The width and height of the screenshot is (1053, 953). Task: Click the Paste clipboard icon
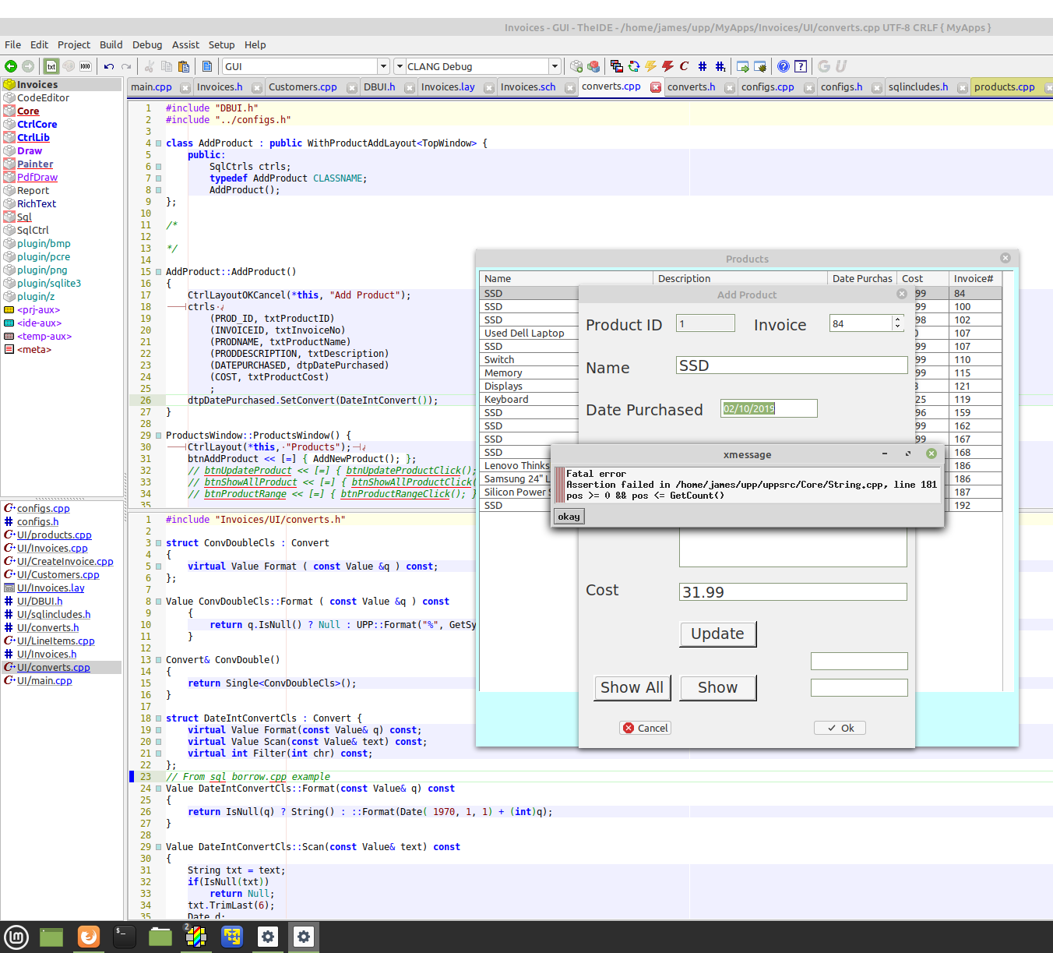click(x=184, y=66)
